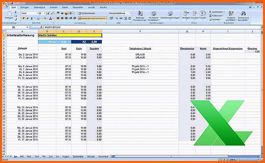Toggle underline formatting (U)
Viewport: 265px width, 163px height.
point(32,18)
